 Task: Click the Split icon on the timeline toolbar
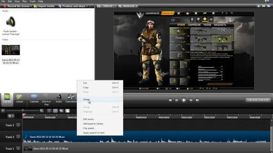[x=55, y=110]
